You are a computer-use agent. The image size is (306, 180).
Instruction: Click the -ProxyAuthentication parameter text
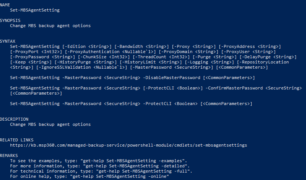93,52
